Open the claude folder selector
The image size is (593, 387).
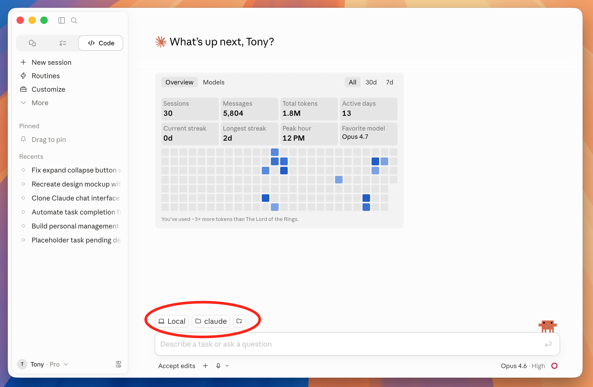[211, 321]
